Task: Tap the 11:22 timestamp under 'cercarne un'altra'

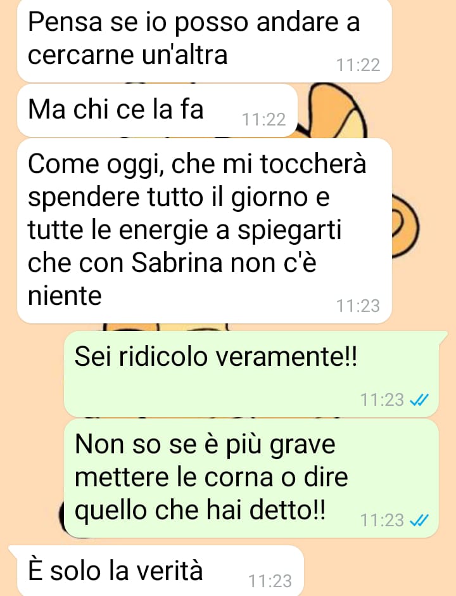Action: (358, 65)
